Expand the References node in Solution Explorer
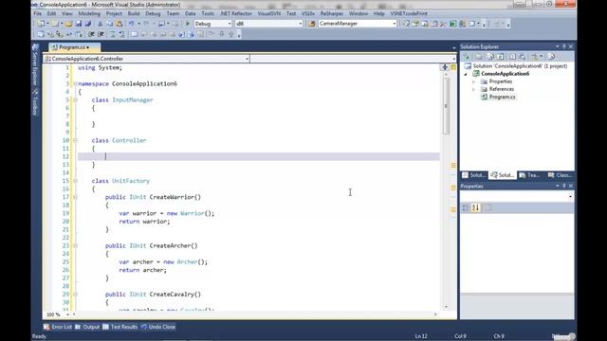 tap(474, 89)
